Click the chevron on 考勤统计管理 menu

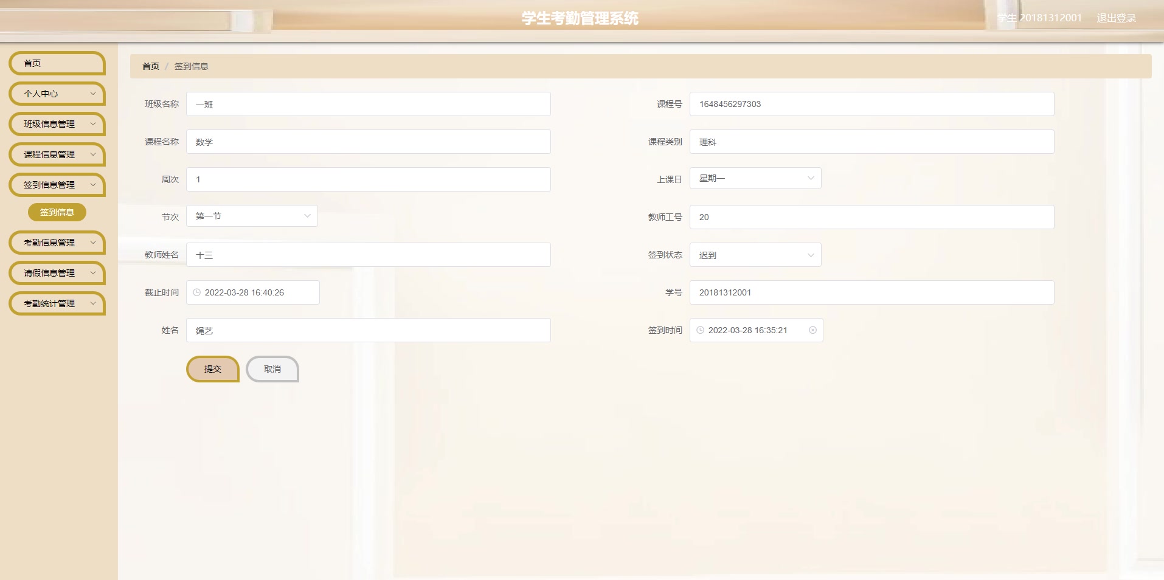(x=92, y=303)
